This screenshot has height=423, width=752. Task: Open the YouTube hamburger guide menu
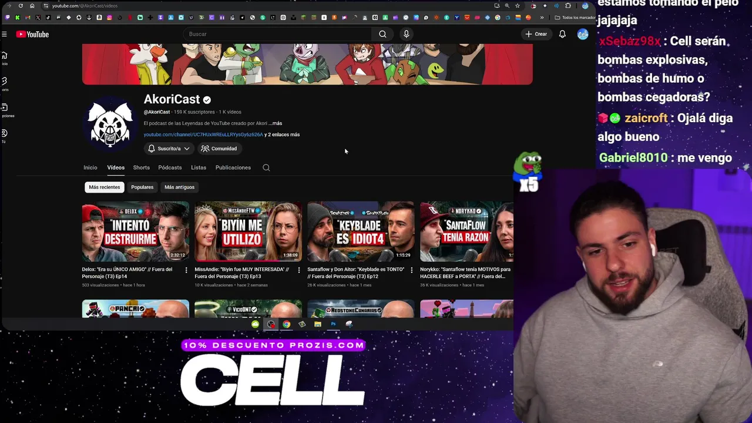pyautogui.click(x=4, y=34)
